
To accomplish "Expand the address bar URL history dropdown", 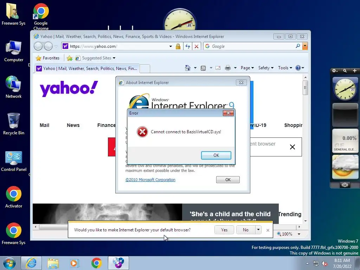I will 171,46.
